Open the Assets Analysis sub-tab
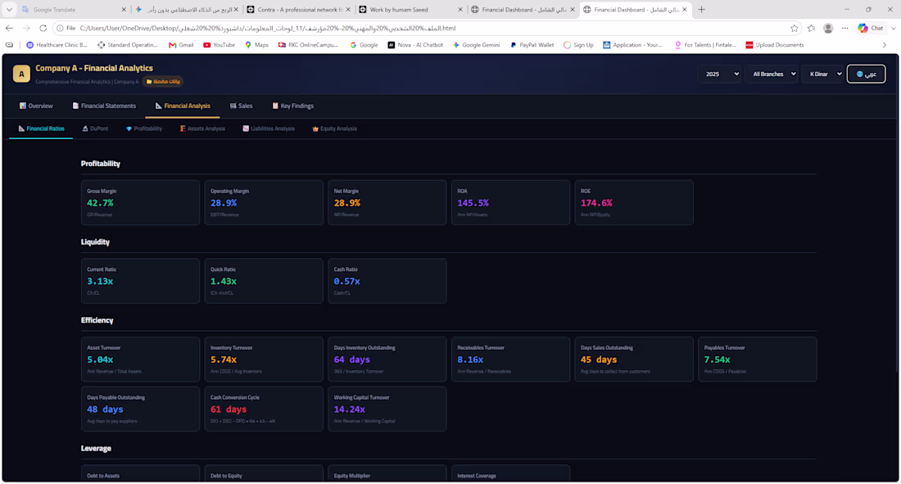 [x=202, y=129]
